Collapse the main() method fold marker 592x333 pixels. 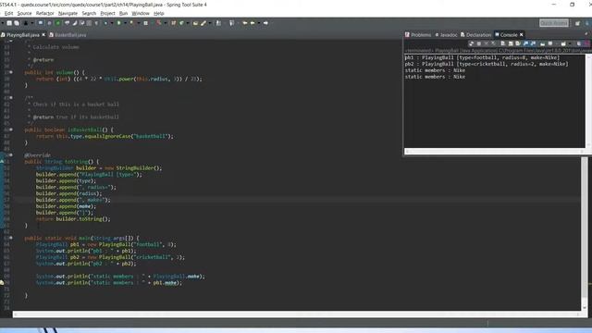click(x=11, y=238)
